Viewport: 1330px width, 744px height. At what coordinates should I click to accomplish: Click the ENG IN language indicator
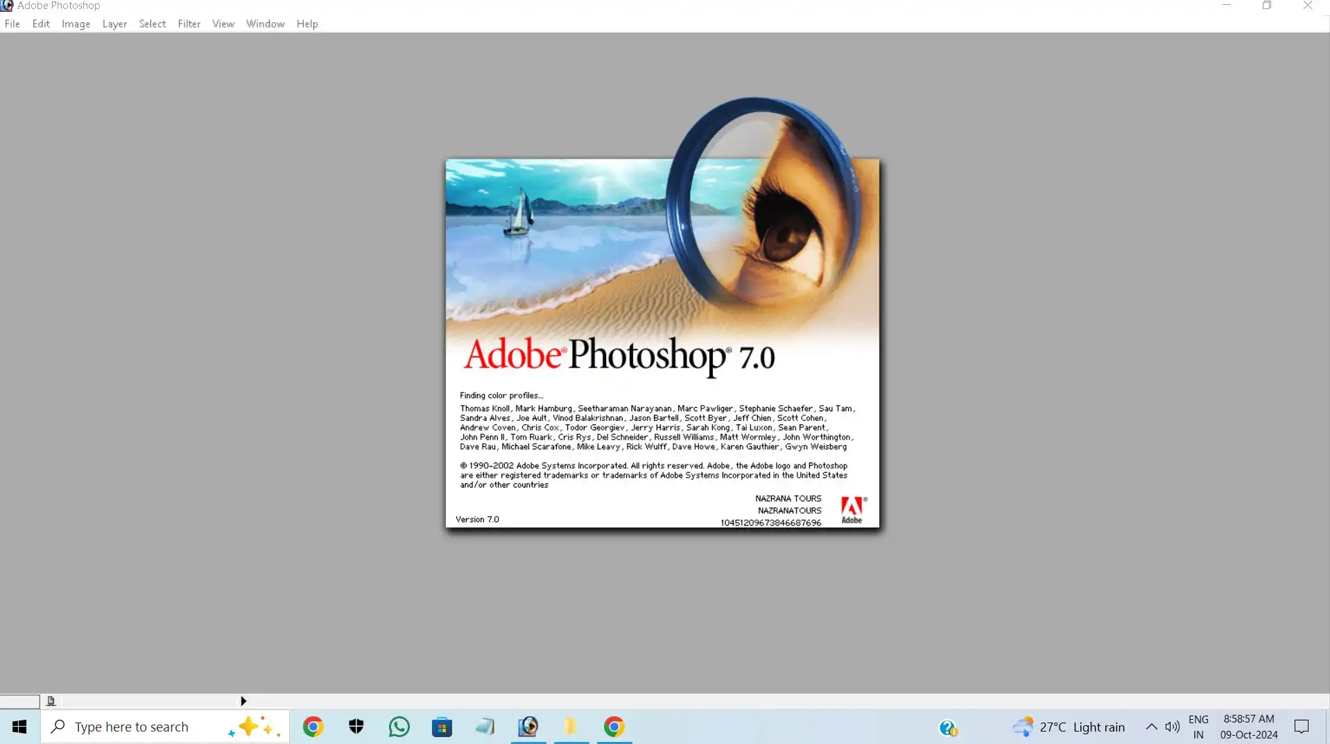click(x=1198, y=727)
